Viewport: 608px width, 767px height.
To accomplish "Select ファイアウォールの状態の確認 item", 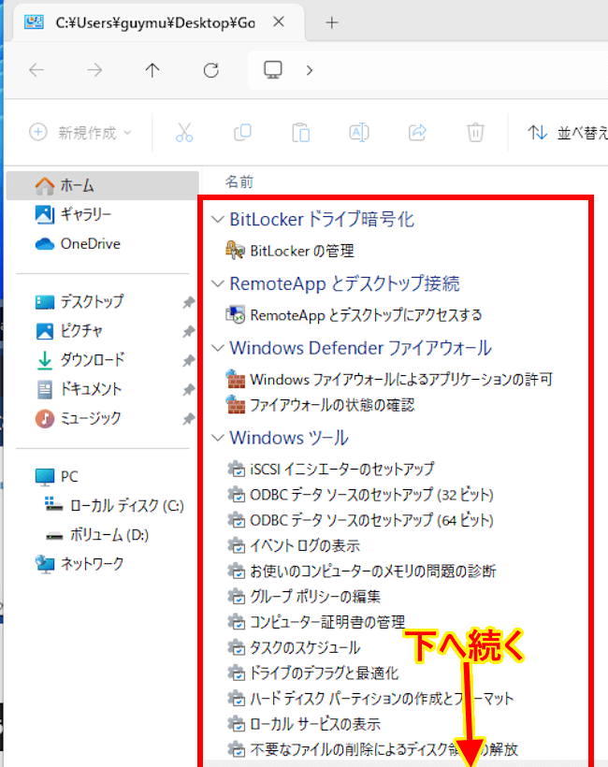I will (x=321, y=405).
